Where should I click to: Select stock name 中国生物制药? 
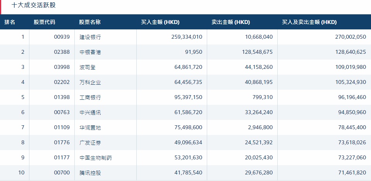tap(96, 158)
